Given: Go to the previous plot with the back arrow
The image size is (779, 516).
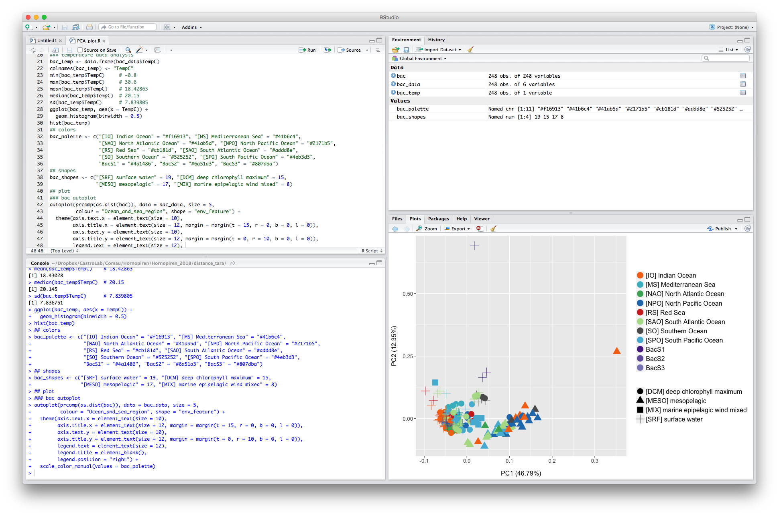Looking at the screenshot, I should pyautogui.click(x=395, y=229).
